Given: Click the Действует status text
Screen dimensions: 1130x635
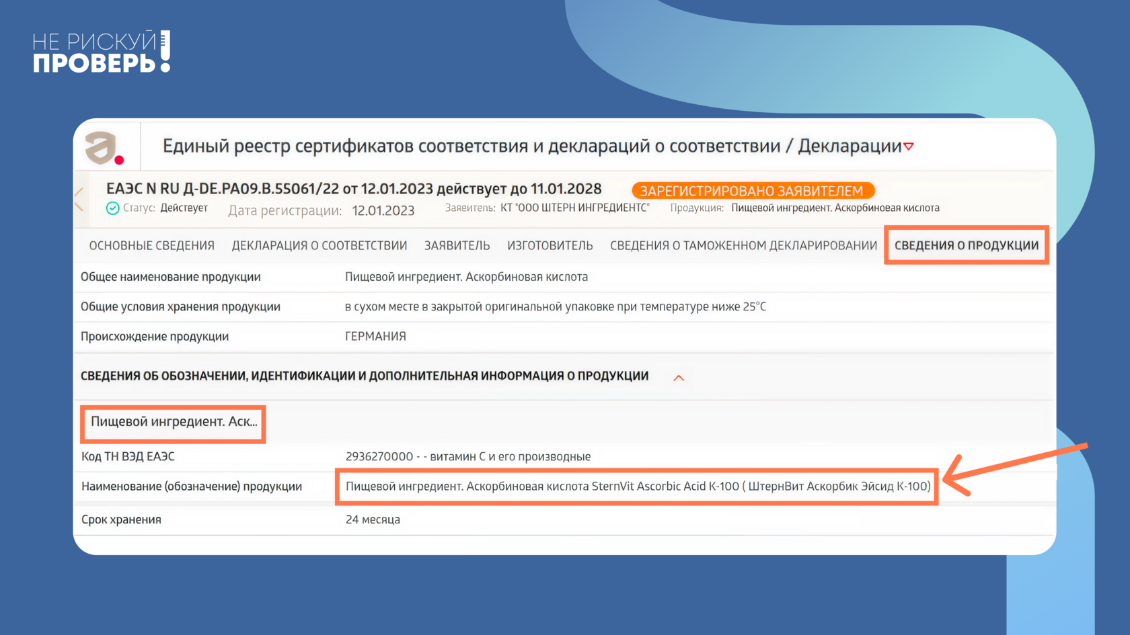Looking at the screenshot, I should [x=184, y=208].
